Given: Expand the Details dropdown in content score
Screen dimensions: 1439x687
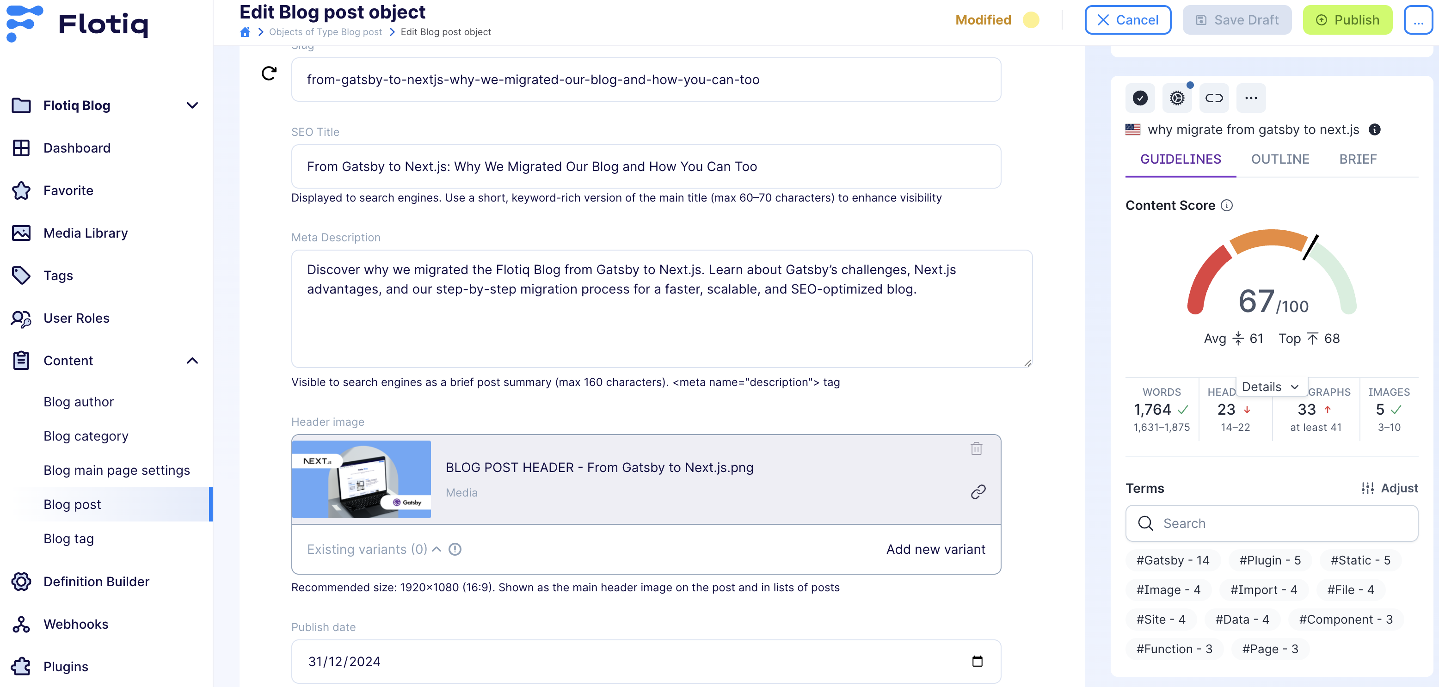Looking at the screenshot, I should coord(1269,386).
